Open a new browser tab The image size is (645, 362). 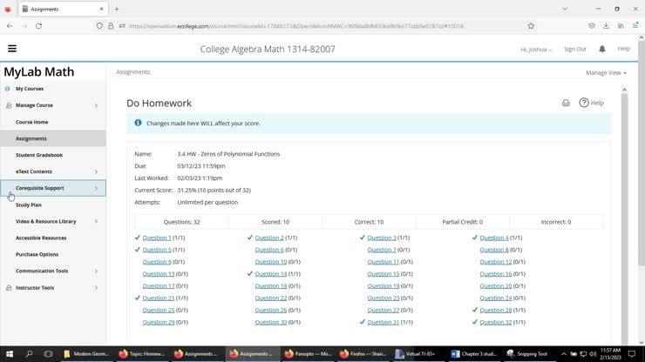click(x=117, y=9)
